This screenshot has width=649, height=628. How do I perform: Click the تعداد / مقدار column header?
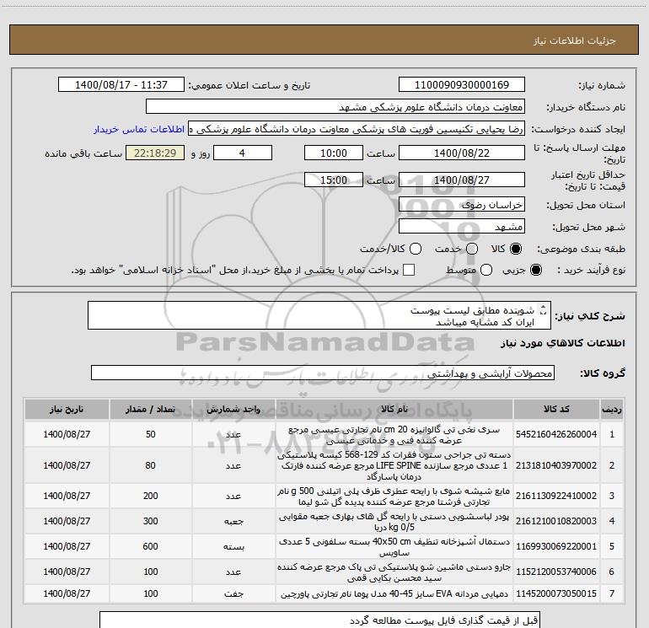coord(150,409)
